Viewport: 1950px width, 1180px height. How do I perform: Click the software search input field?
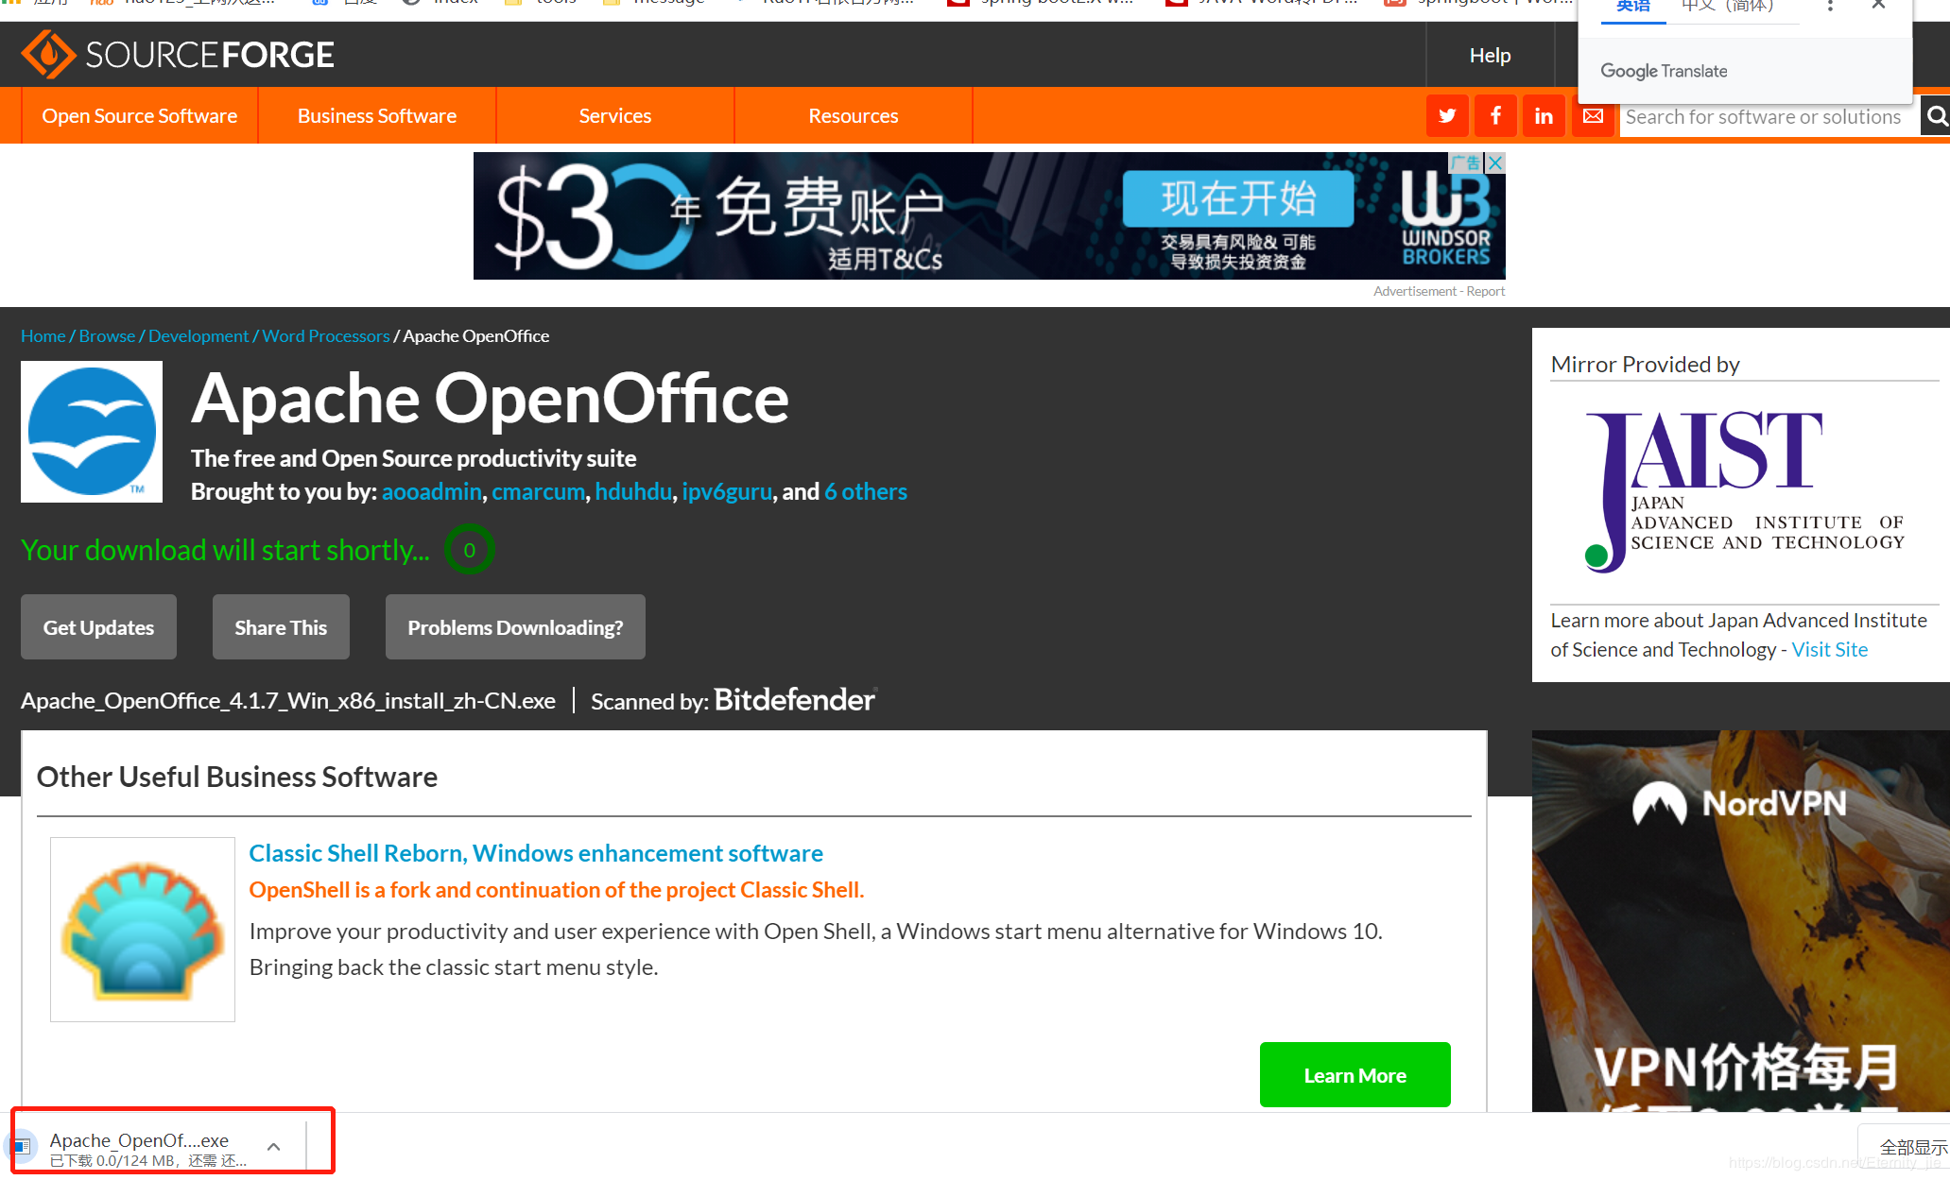pos(1763,117)
